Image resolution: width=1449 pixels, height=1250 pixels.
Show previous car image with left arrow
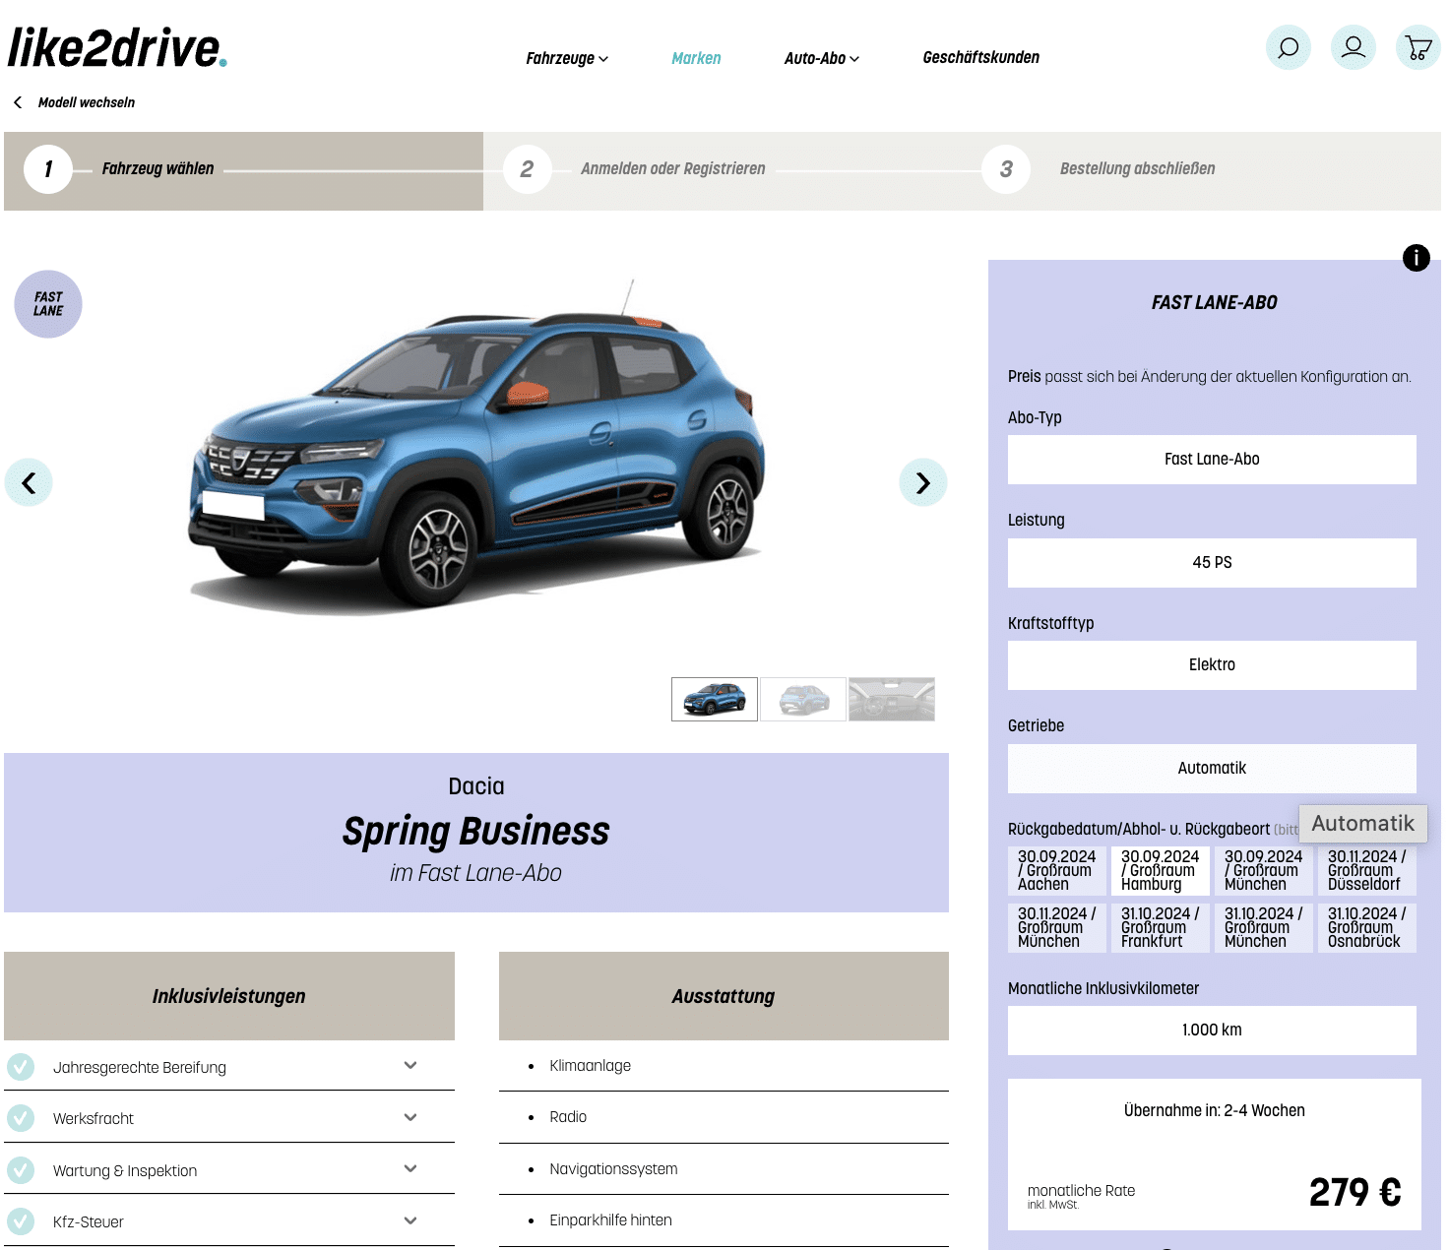click(29, 482)
